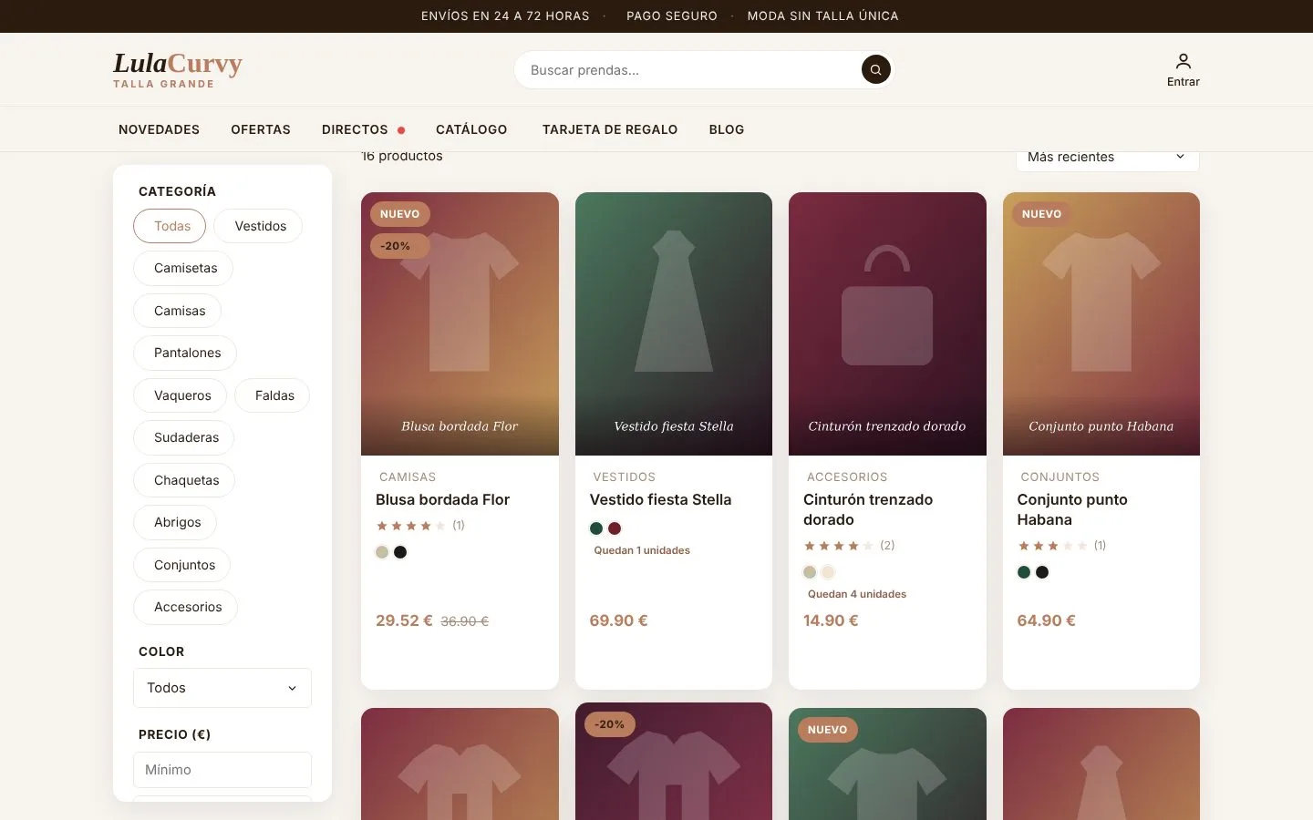Click the 14.90 € price
Screen dimensions: 1313x820
pyautogui.click(x=831, y=620)
